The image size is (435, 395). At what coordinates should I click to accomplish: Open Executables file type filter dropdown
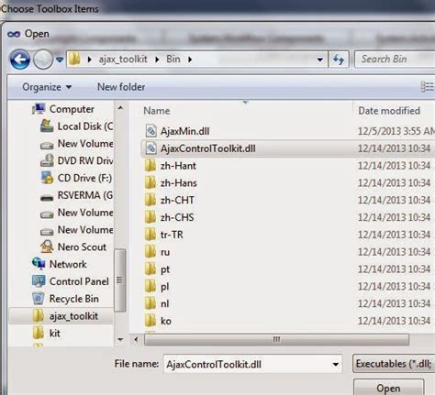[x=394, y=364]
